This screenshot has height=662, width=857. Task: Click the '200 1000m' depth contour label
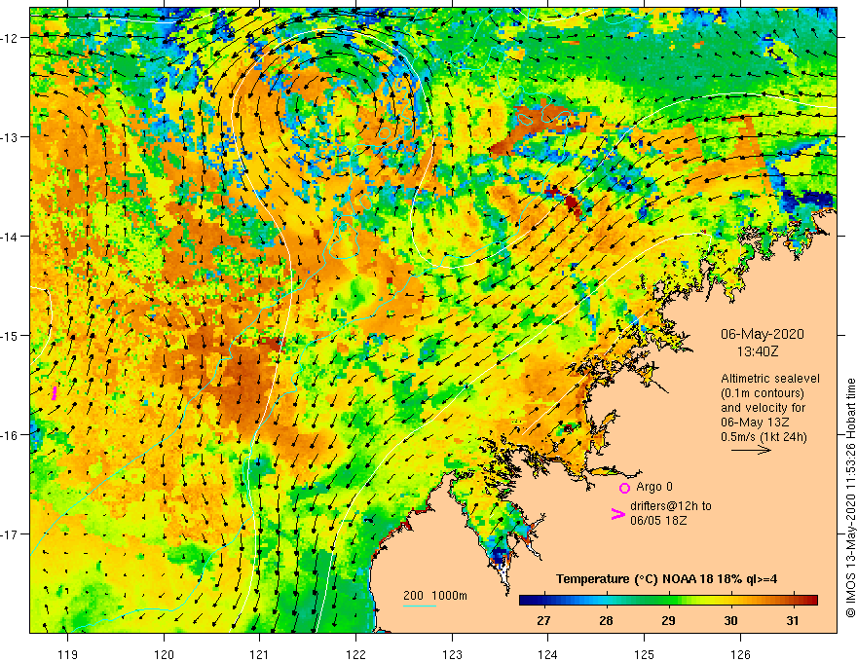(x=435, y=596)
